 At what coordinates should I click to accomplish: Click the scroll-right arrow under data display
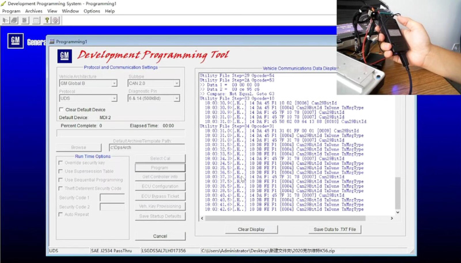392,218
